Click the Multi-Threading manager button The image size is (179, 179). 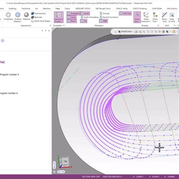click(89, 17)
